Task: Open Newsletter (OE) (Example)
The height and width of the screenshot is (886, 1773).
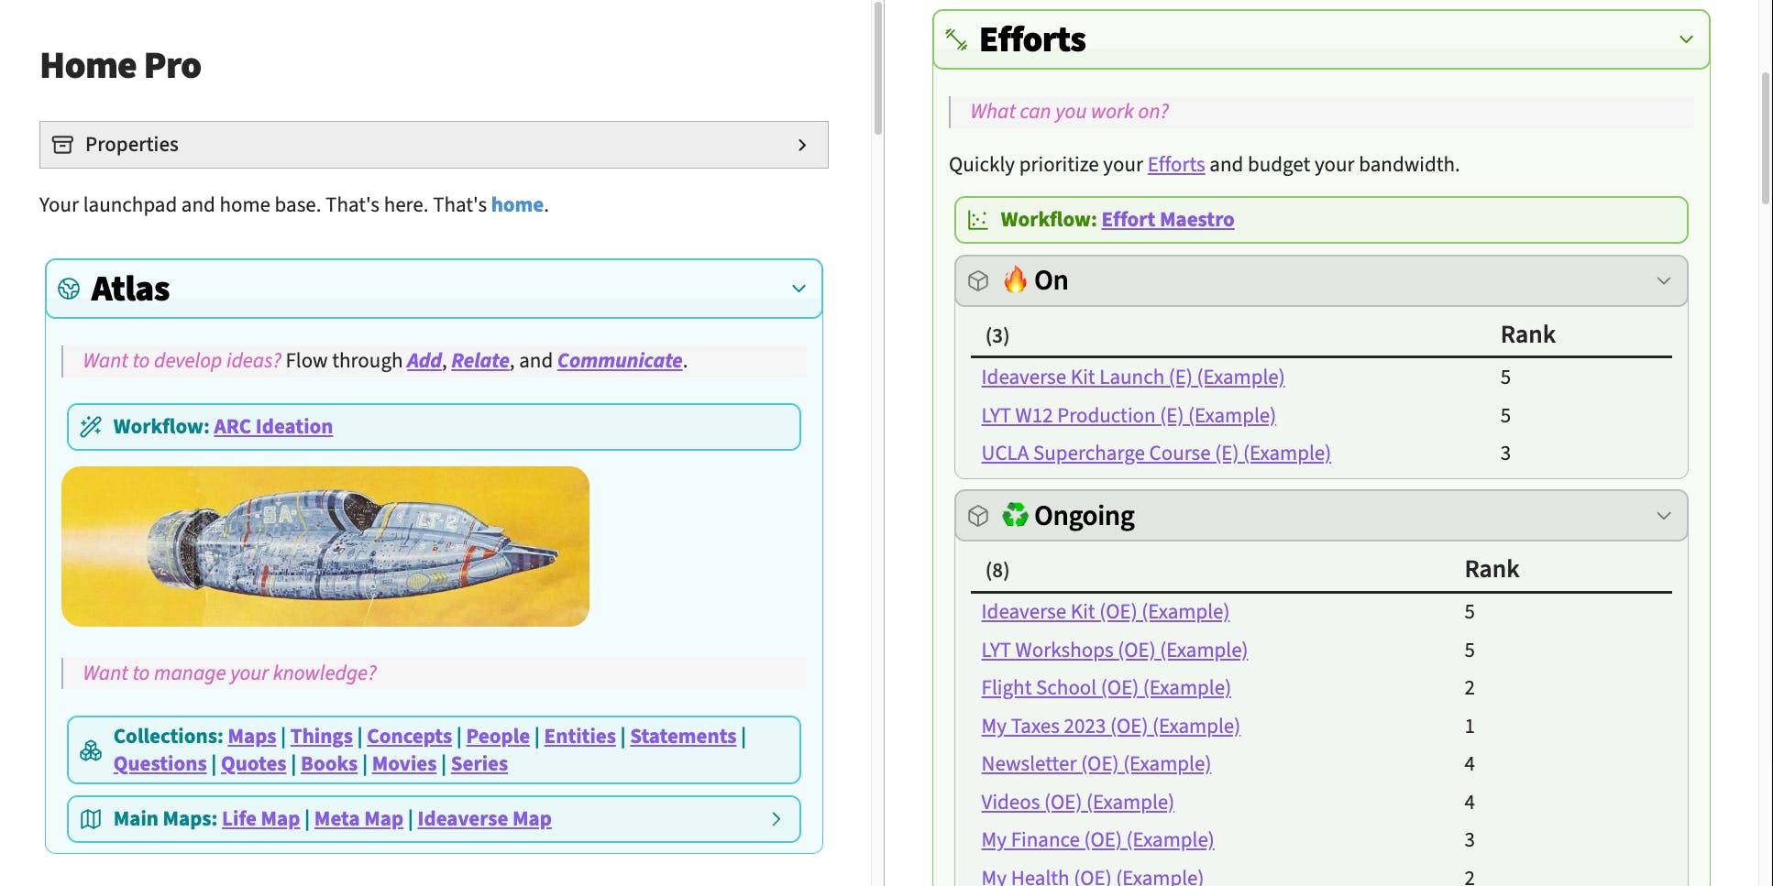Action: point(1096,764)
